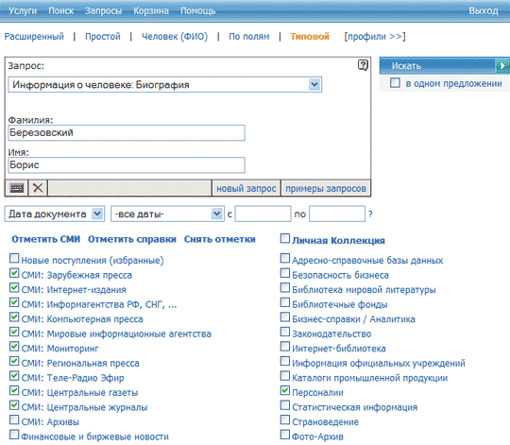Click 'Бизнес-справки / Аналитика' label
The height and width of the screenshot is (445, 510).
[353, 319]
